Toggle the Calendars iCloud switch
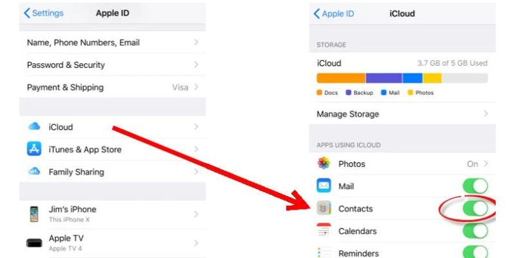The width and height of the screenshot is (515, 258). [475, 231]
